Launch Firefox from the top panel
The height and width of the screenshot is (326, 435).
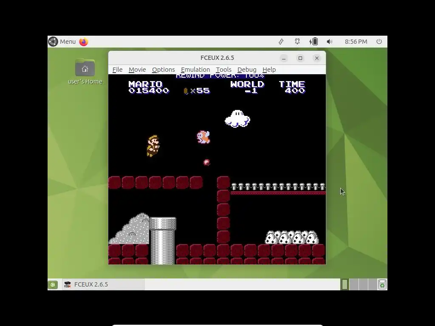pyautogui.click(x=84, y=42)
